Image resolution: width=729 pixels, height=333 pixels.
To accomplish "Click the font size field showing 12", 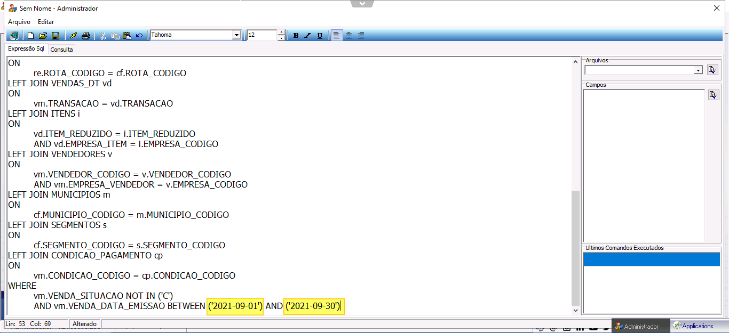I will (x=262, y=35).
